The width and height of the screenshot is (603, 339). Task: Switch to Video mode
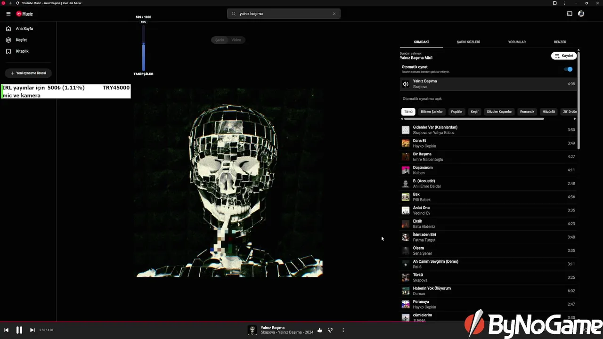point(236,40)
